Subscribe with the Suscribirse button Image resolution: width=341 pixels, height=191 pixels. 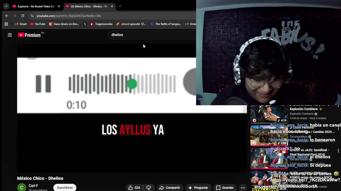pos(65,188)
